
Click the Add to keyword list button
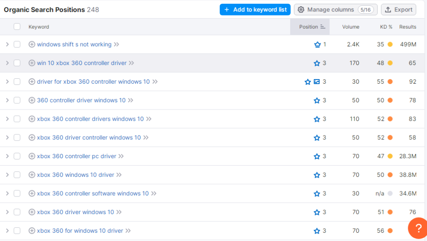pyautogui.click(x=255, y=9)
